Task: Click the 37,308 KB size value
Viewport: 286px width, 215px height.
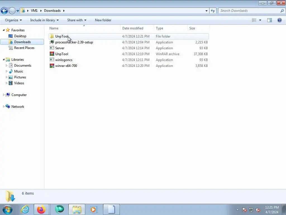Action: (x=201, y=54)
